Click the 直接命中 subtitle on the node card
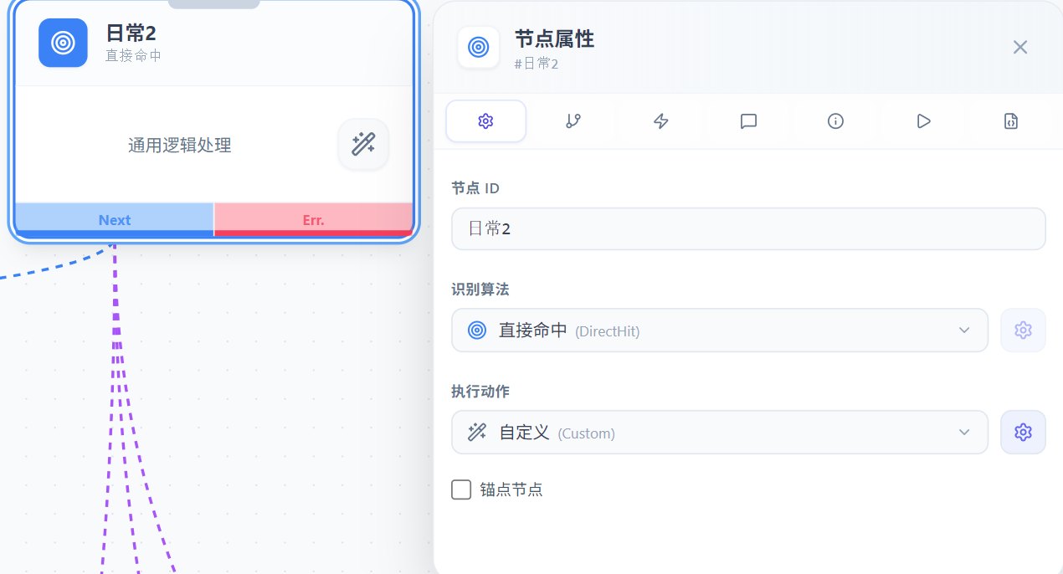Image resolution: width=1063 pixels, height=574 pixels. (133, 56)
